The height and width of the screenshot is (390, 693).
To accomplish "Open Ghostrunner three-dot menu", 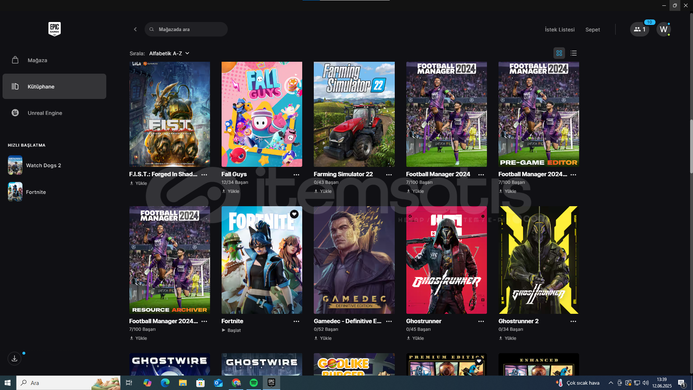I will coord(481,321).
